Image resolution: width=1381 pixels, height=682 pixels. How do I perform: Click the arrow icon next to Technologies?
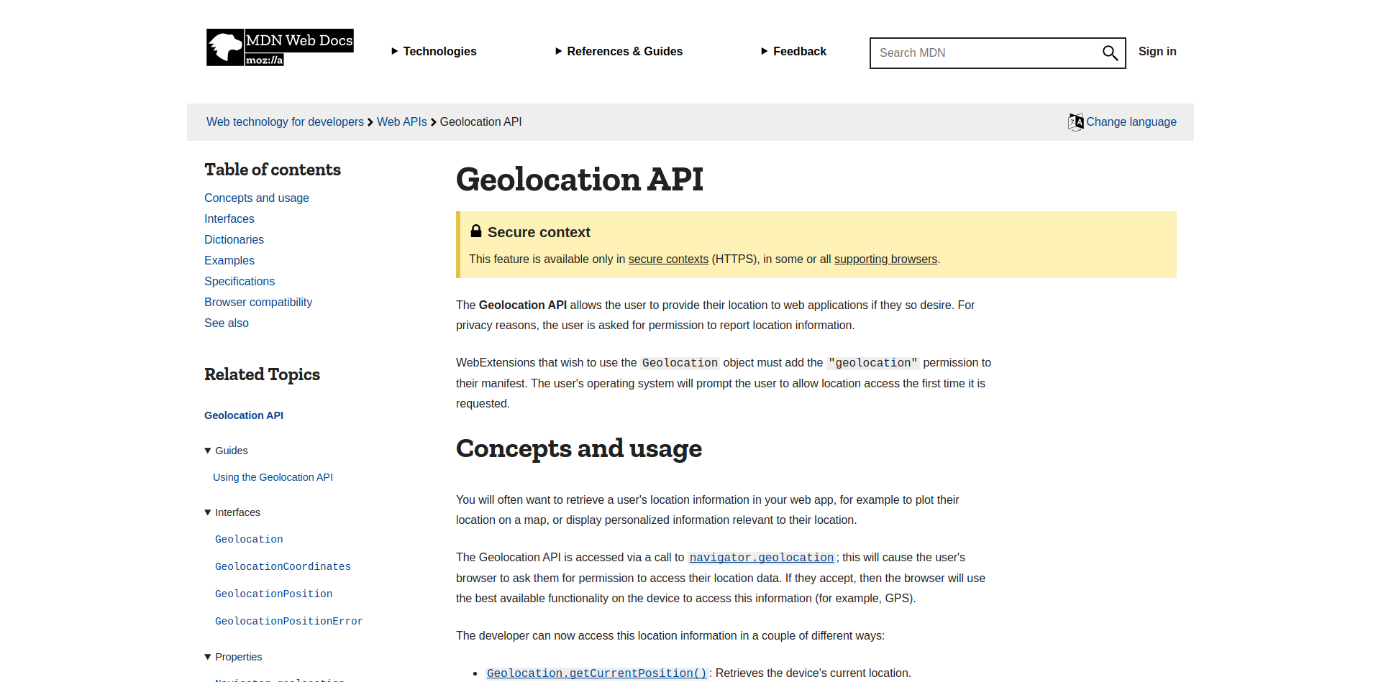click(394, 51)
